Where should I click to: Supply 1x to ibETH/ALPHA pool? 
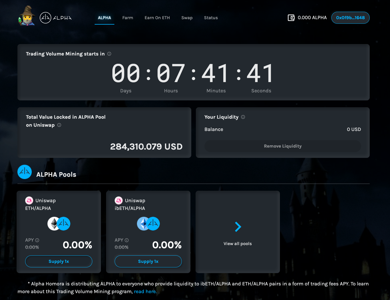[x=148, y=261]
